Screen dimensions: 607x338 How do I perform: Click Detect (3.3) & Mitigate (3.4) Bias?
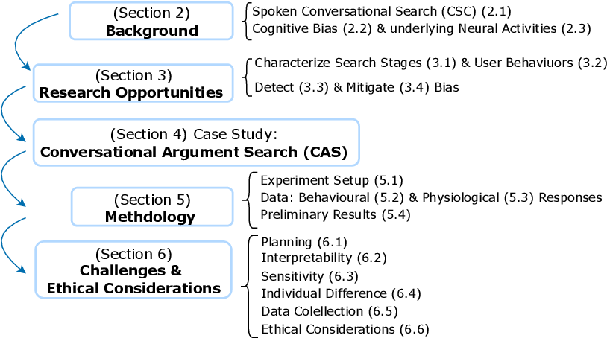click(x=356, y=87)
